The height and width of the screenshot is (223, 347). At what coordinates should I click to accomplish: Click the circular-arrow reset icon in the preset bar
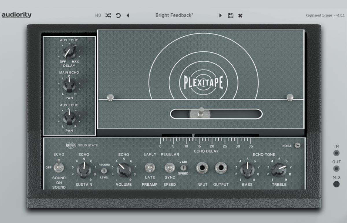coord(118,16)
